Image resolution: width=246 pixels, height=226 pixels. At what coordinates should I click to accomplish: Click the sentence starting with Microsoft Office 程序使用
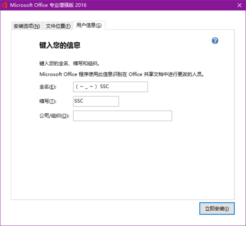(x=122, y=74)
